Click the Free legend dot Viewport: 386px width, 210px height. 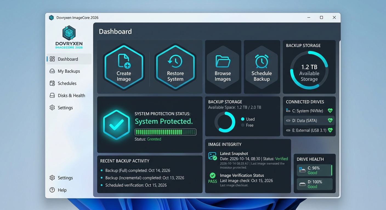(243, 125)
